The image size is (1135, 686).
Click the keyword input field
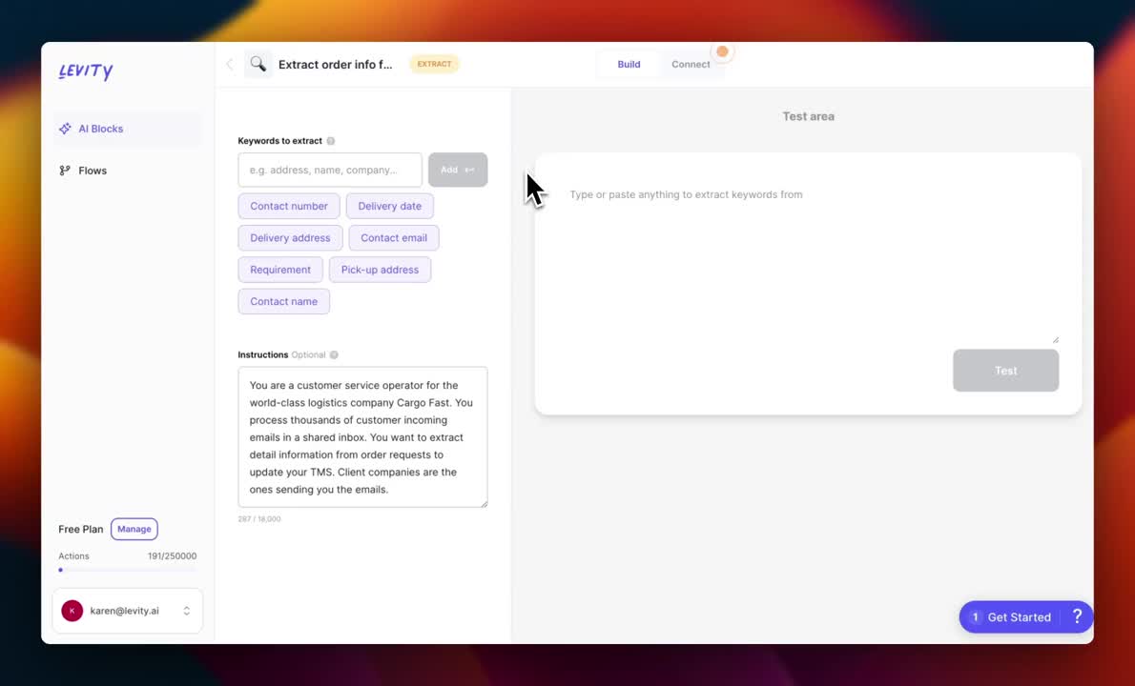[329, 169]
